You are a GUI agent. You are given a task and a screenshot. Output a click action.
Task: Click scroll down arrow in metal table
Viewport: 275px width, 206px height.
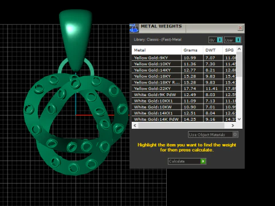[239, 119]
